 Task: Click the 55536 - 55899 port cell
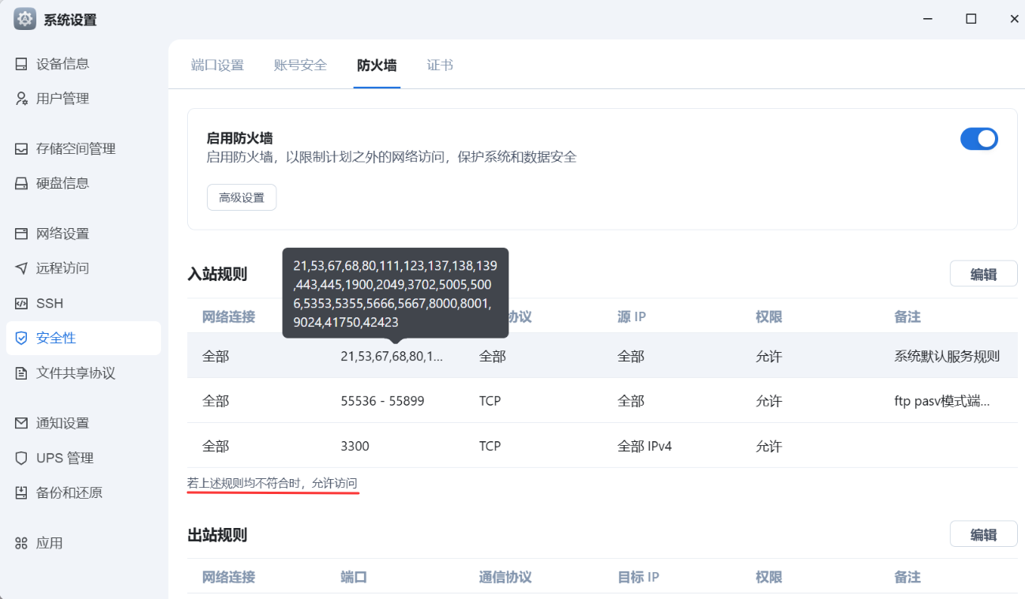click(382, 401)
